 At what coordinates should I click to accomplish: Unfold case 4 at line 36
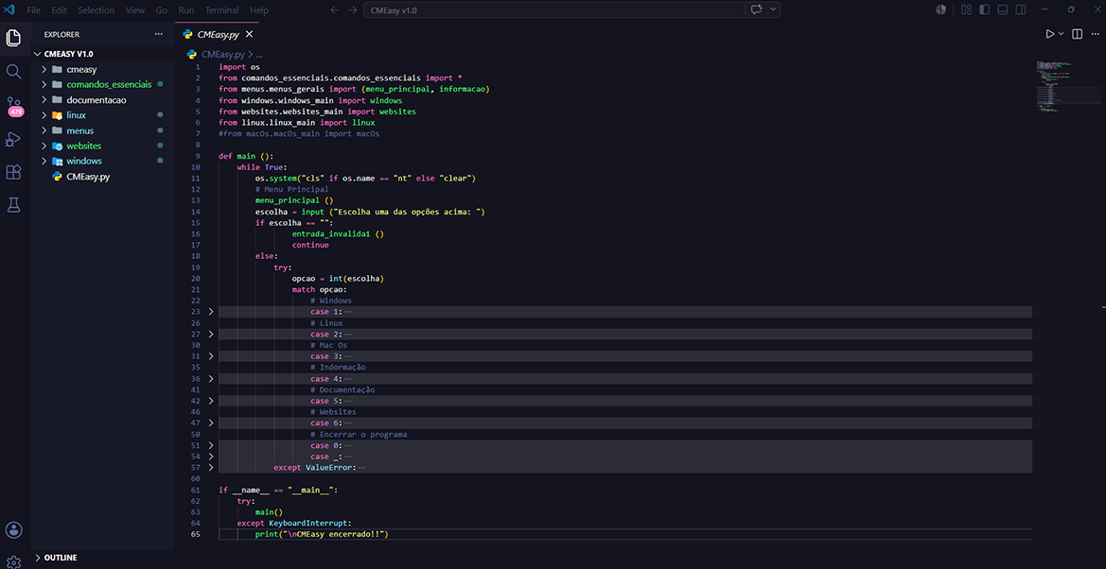click(210, 379)
